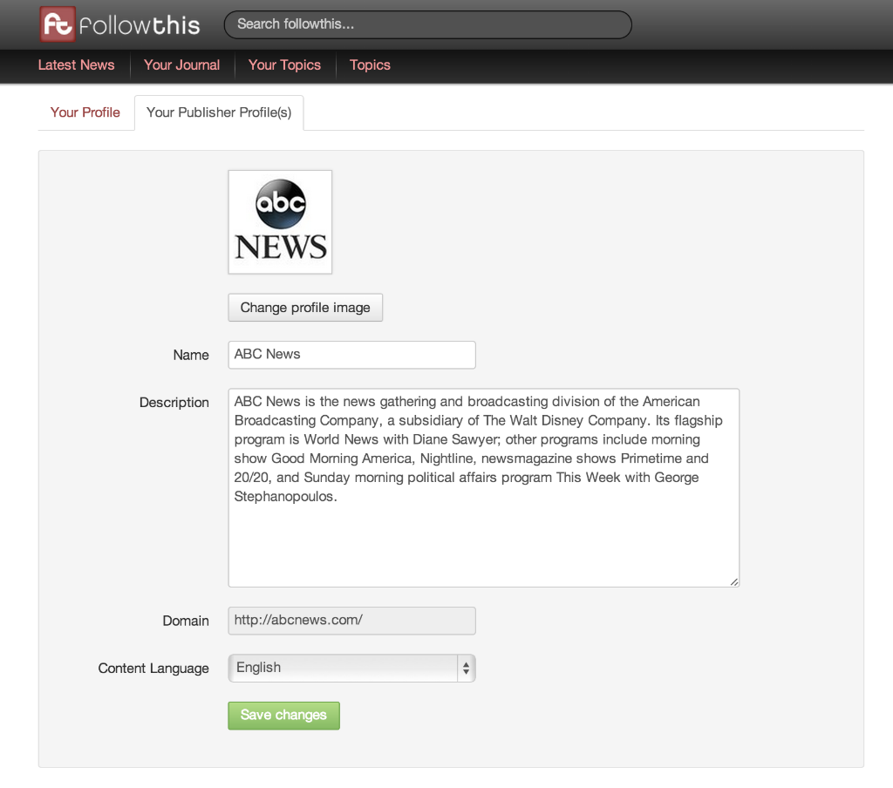Switch to the Your Profile tab
Screen dimensions: 893x788
tap(85, 112)
